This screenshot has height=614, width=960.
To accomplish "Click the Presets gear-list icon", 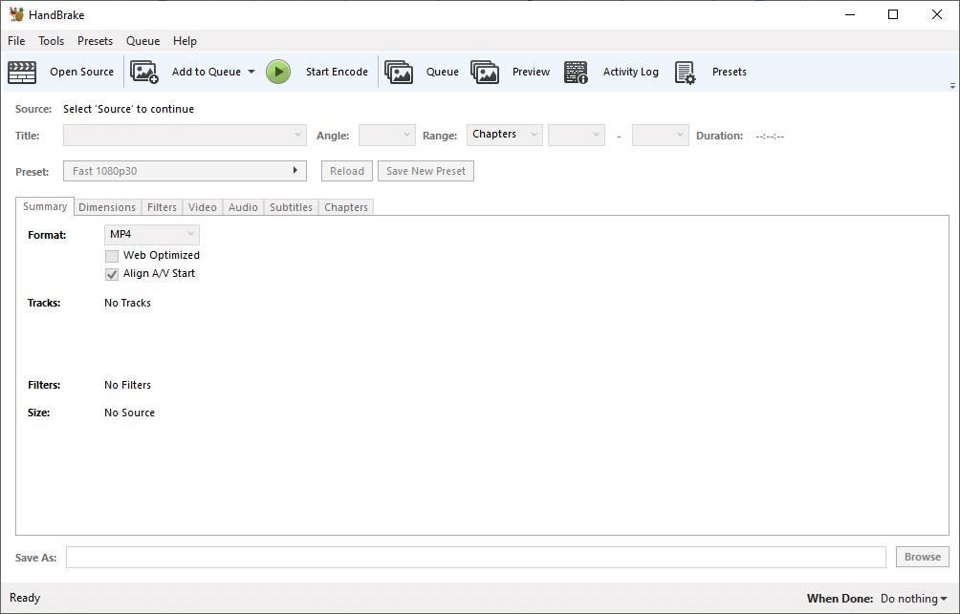I will point(685,72).
